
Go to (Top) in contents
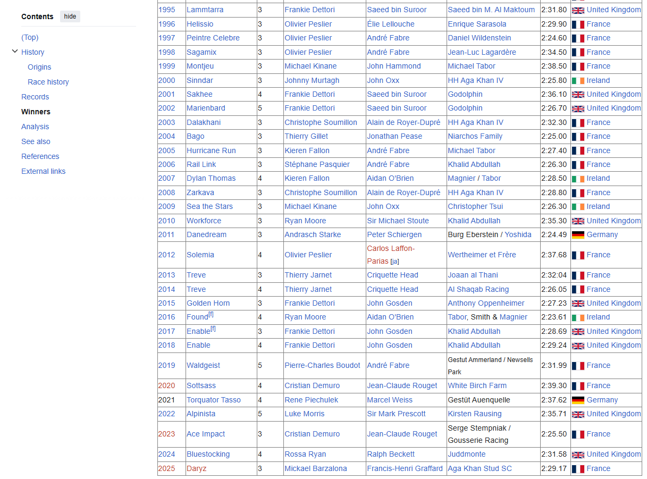(x=30, y=37)
